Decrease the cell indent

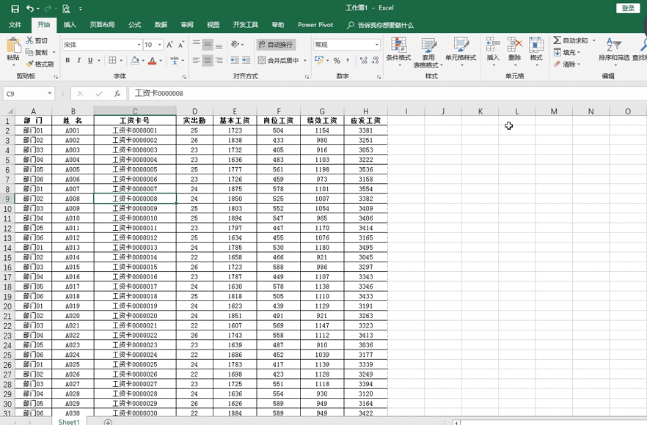click(x=235, y=60)
